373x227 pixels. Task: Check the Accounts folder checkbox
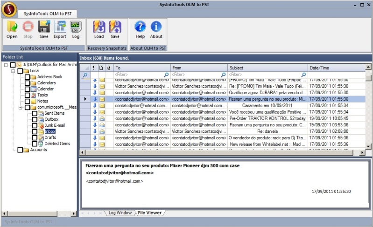click(20, 150)
